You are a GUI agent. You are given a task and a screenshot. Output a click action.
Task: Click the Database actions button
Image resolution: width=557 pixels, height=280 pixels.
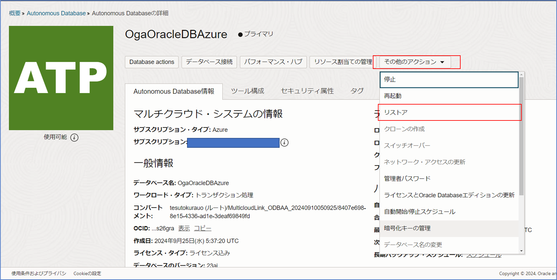pyautogui.click(x=152, y=62)
